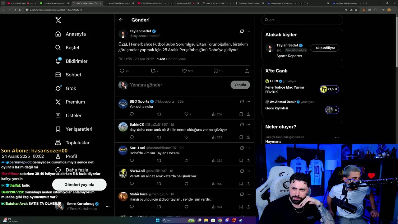The height and width of the screenshot is (224, 398).
Task: Go back using Gönderi back arrow
Action: point(121,20)
